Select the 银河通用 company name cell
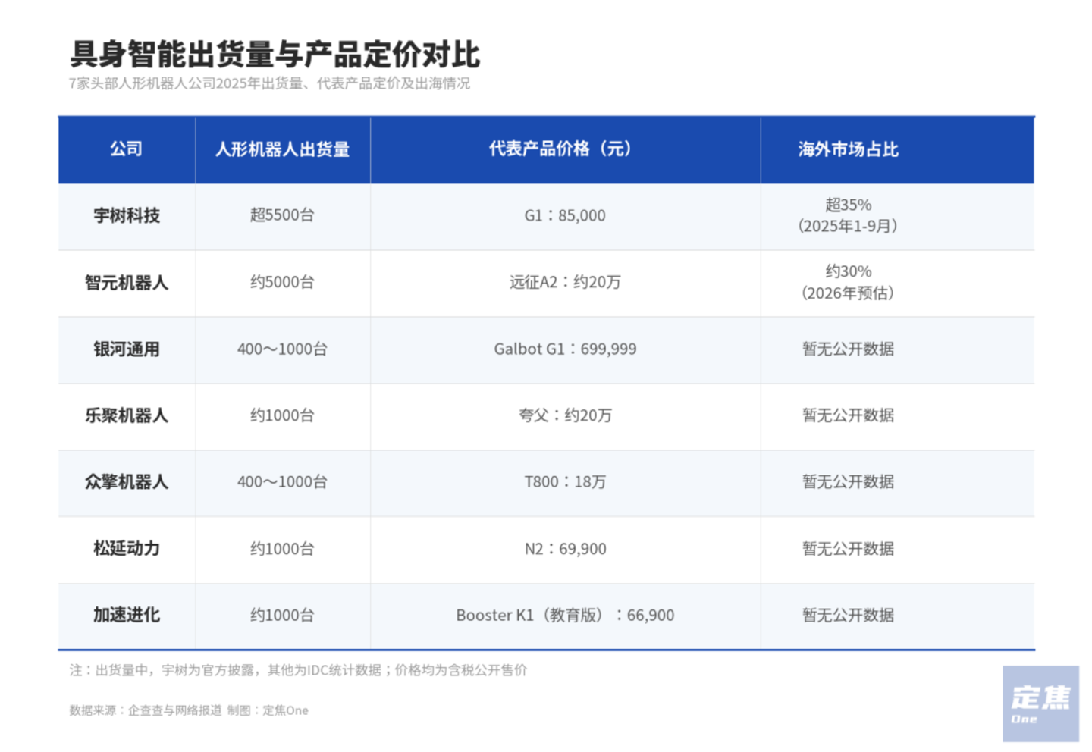The height and width of the screenshot is (752, 1092). 127,349
